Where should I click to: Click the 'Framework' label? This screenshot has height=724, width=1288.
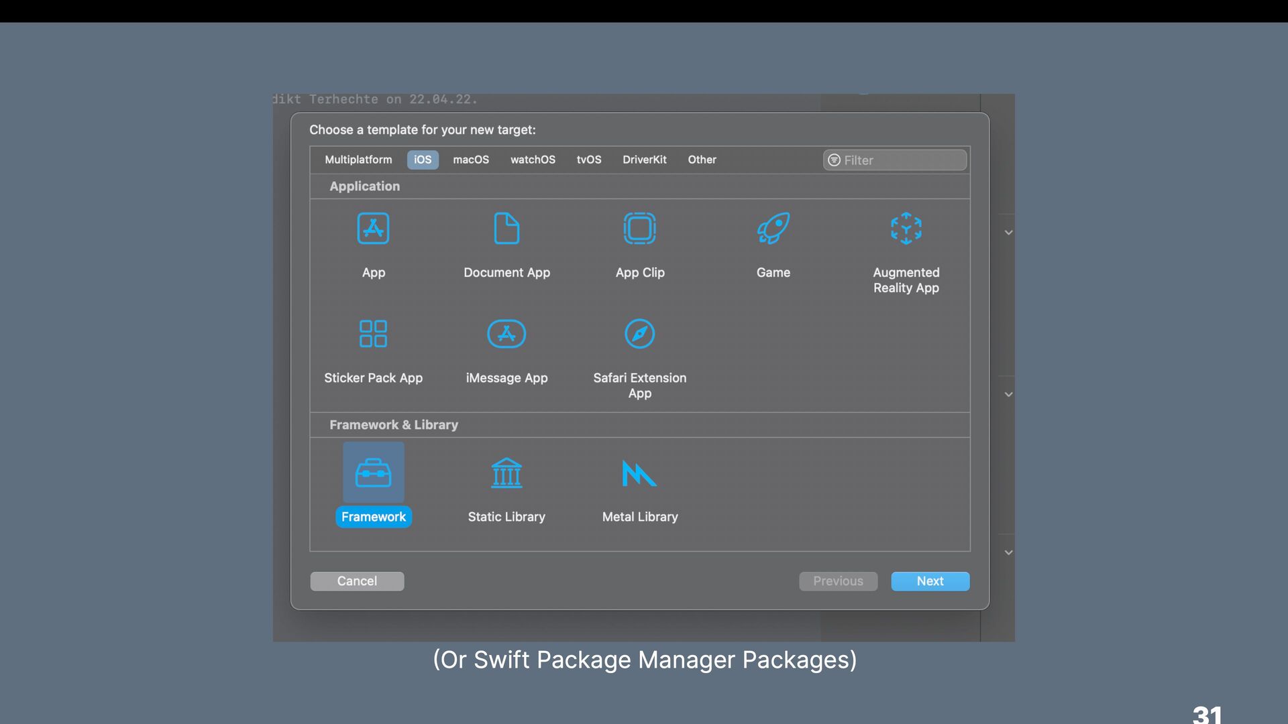pos(373,517)
